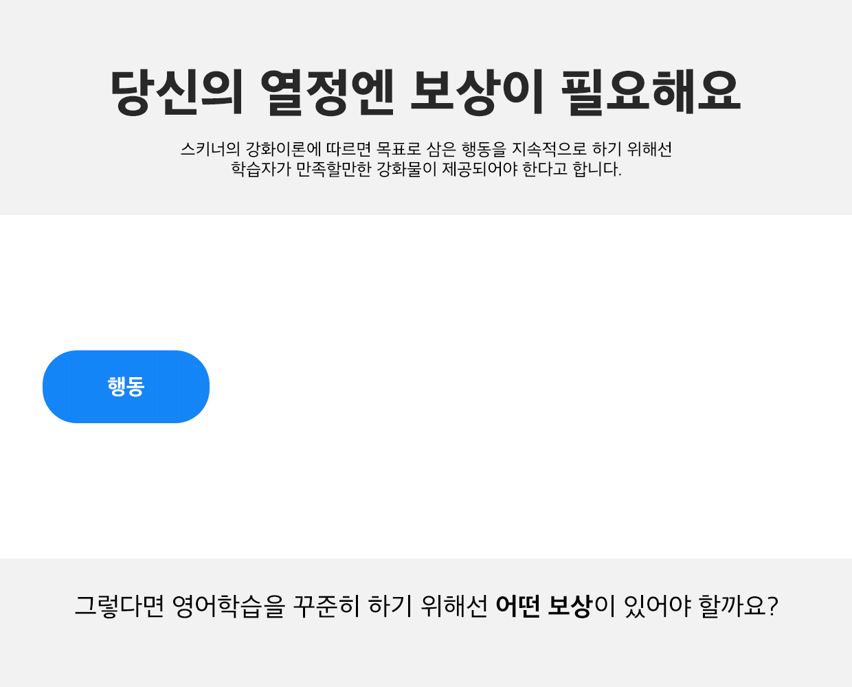This screenshot has height=687, width=852.
Task: Click the word 당신의 in the headline
Action: point(177,92)
